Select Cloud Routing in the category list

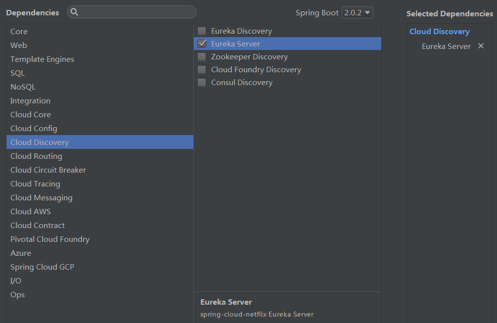click(100, 156)
